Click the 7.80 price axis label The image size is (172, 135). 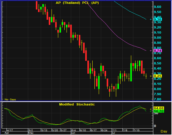[158, 99]
